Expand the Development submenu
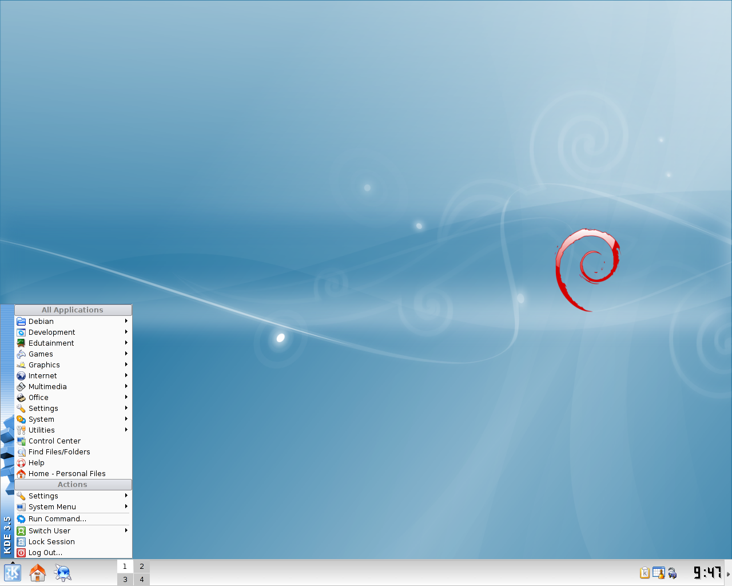Viewport: 732px width, 586px height. point(73,332)
